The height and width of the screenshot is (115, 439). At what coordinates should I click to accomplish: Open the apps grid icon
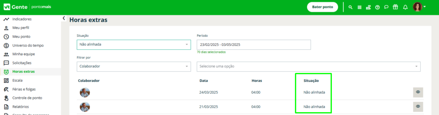click(x=359, y=7)
